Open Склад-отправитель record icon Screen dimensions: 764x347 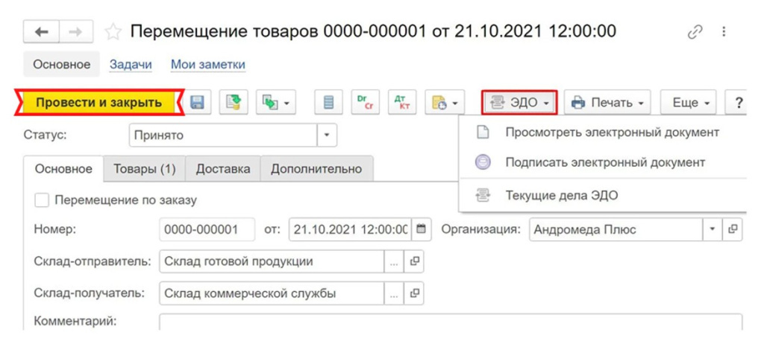tap(414, 261)
